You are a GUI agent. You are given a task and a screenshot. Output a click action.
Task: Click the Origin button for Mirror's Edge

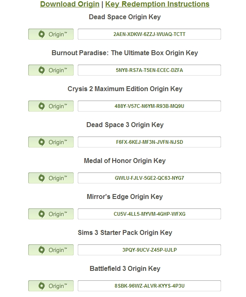51,214
